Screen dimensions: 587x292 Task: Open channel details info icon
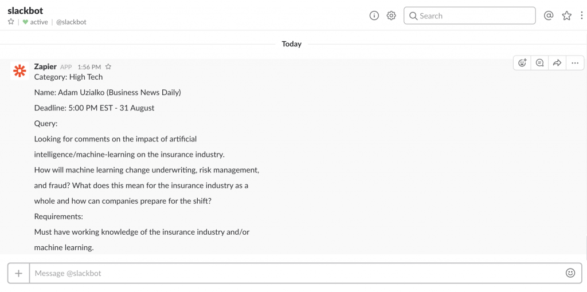[x=374, y=16]
